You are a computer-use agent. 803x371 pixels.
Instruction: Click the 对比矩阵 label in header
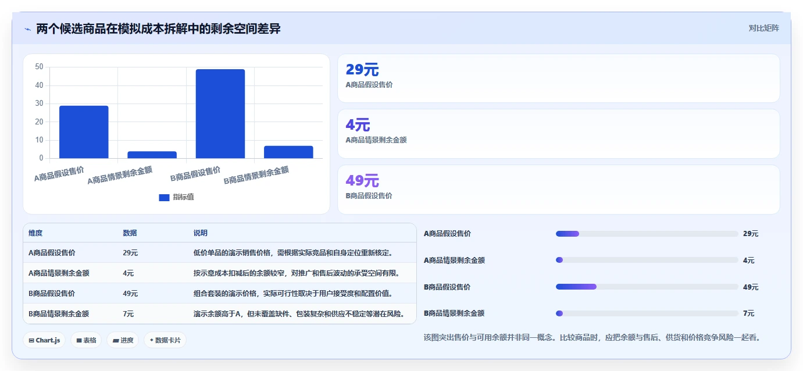[x=763, y=28]
